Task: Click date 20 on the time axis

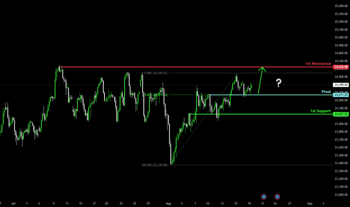Action: (107, 203)
